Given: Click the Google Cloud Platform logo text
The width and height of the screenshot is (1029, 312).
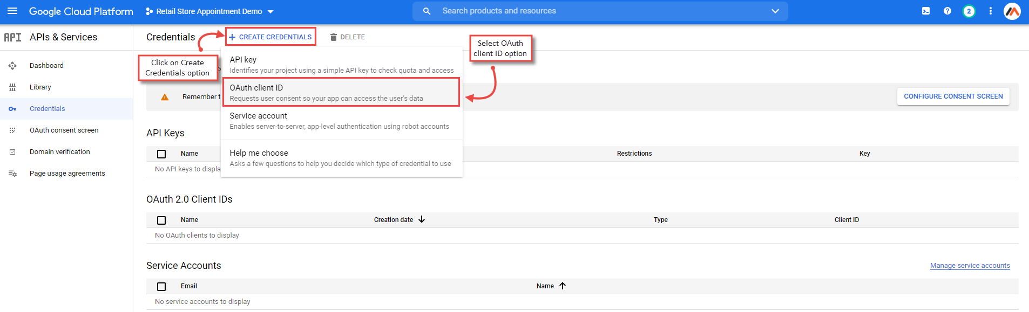Looking at the screenshot, I should click(x=81, y=11).
